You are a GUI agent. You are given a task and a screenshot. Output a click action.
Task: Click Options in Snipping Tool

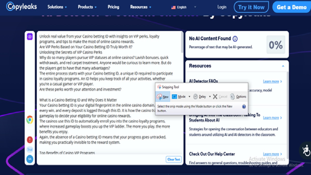click(238, 97)
